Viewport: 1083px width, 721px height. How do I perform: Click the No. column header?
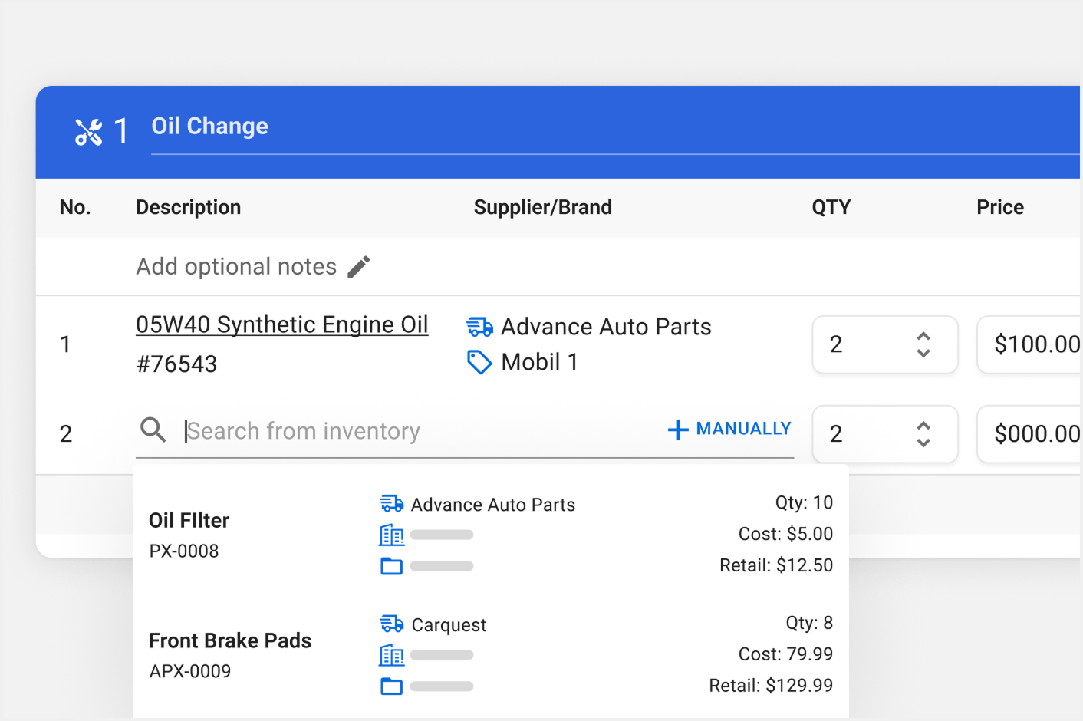pos(75,207)
